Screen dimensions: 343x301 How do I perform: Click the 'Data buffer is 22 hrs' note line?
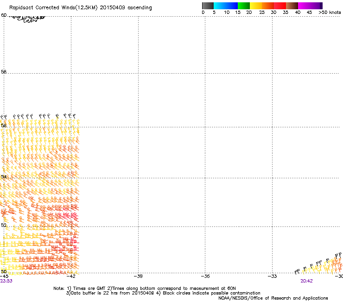[163, 293]
